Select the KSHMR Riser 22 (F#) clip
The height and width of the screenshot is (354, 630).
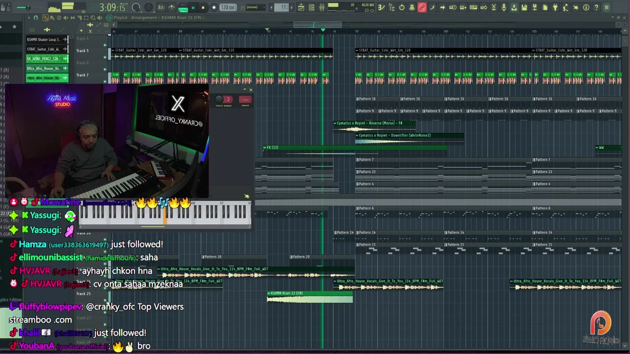point(310,296)
